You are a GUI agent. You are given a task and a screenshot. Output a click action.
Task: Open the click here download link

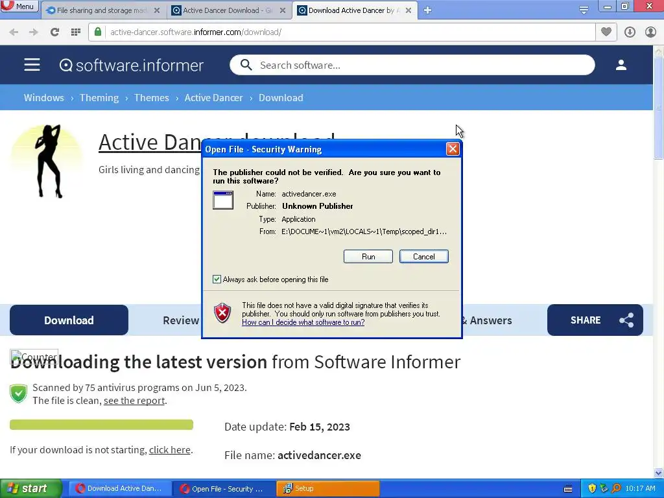(169, 450)
